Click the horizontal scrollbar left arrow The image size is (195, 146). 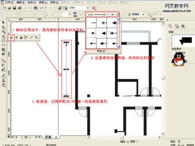click(89, 137)
